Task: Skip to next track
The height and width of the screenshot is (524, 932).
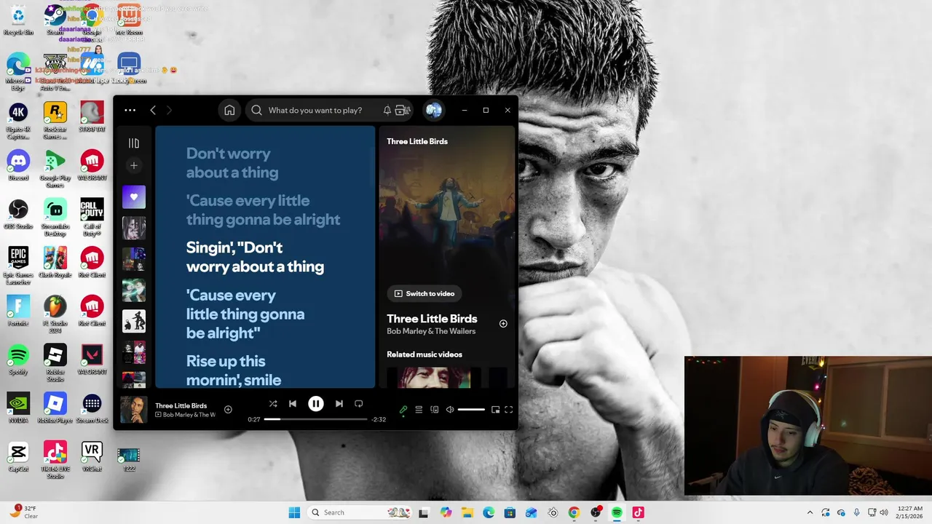Action: click(x=339, y=404)
